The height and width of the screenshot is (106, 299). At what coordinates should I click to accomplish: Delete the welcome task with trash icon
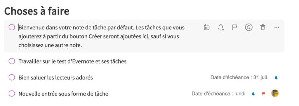263,27
